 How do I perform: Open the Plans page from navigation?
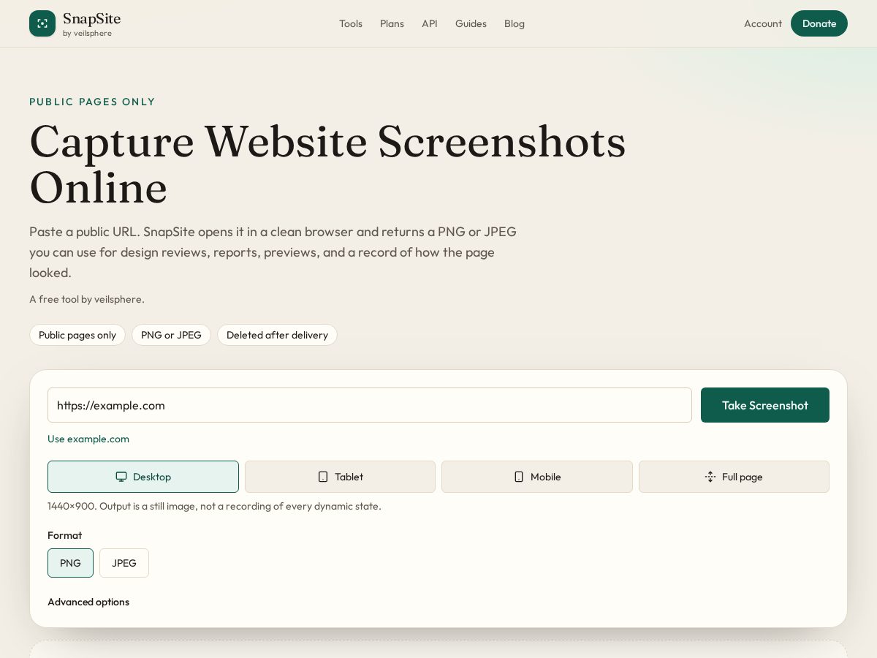point(392,23)
